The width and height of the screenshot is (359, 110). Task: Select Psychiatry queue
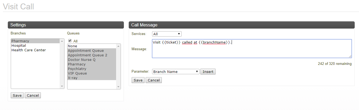(92, 69)
